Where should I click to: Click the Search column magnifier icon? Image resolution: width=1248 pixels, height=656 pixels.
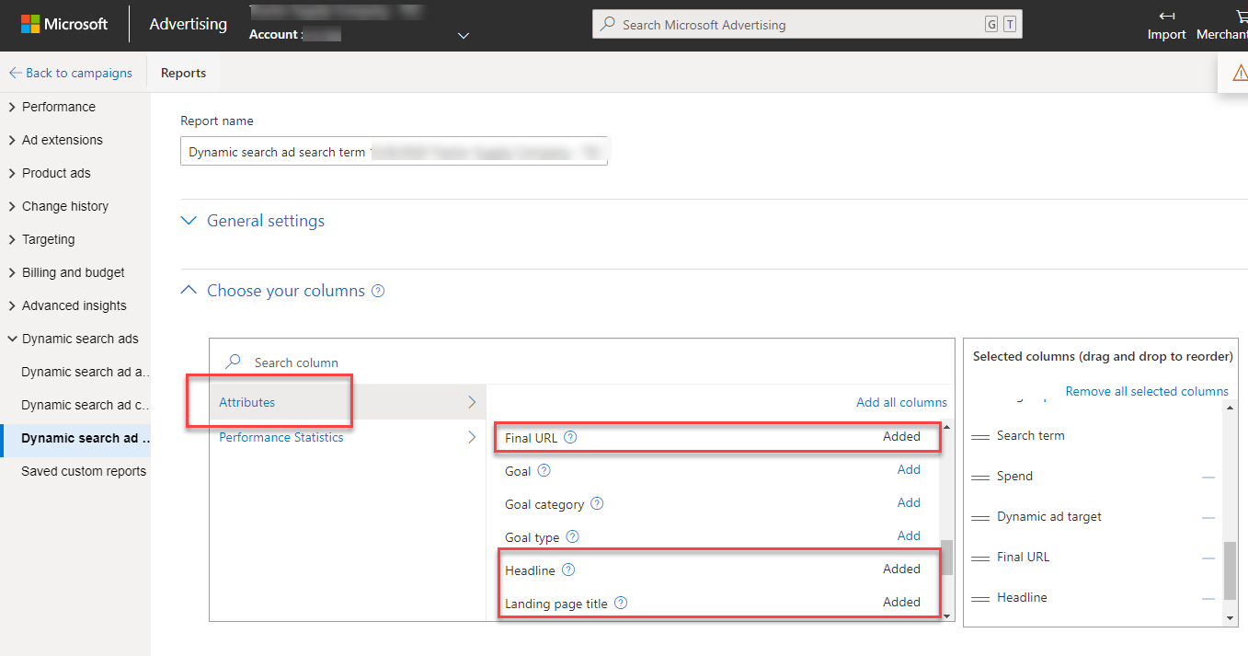tap(234, 362)
